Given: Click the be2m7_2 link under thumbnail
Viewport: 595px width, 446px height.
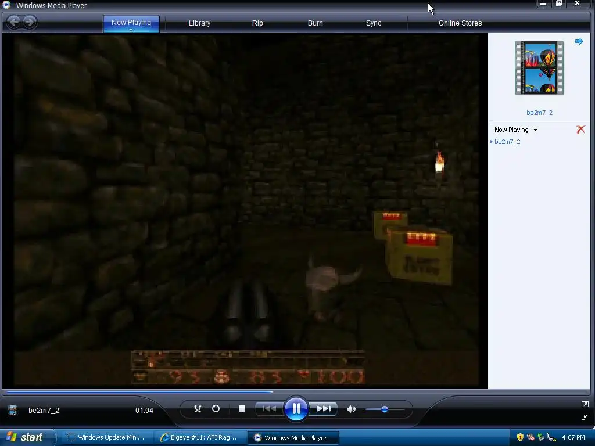Looking at the screenshot, I should [x=539, y=113].
